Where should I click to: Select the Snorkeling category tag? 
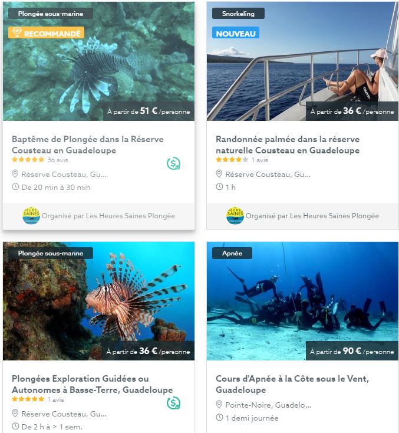click(x=238, y=14)
